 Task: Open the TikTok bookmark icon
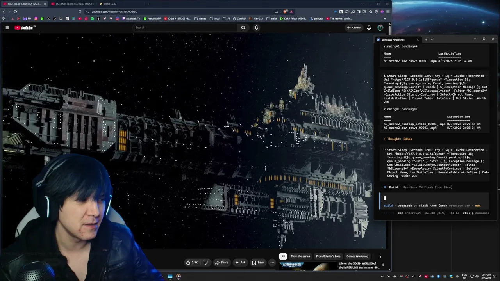tap(98, 18)
